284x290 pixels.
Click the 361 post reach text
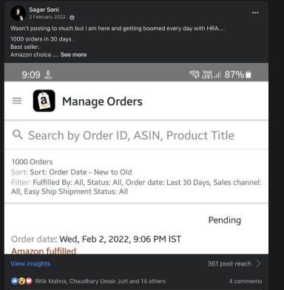click(229, 263)
